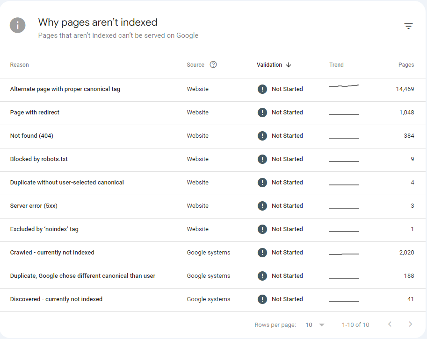Select Crawled - currently not indexed row
Image resolution: width=427 pixels, height=339 pixels.
click(x=52, y=253)
